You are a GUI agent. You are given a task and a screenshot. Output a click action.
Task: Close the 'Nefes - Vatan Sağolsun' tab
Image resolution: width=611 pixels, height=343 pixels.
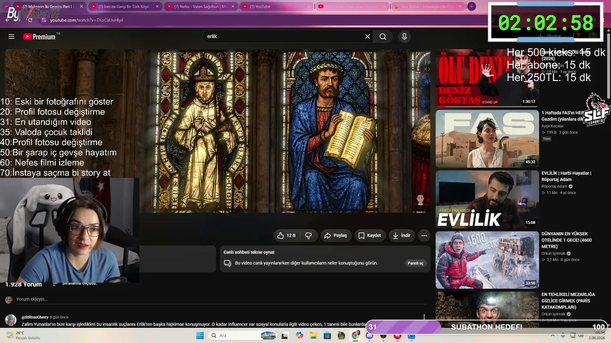[232, 7]
